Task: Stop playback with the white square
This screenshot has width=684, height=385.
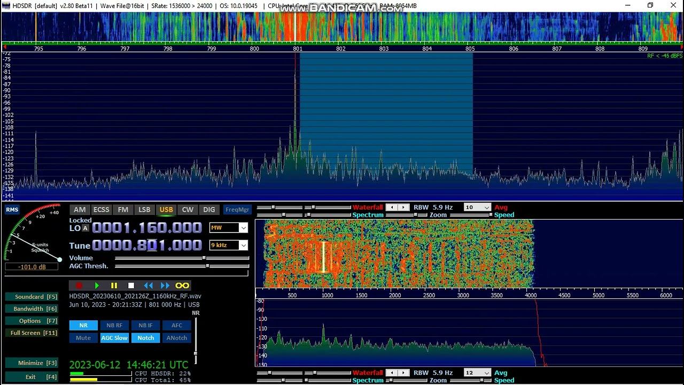Action: tap(131, 286)
